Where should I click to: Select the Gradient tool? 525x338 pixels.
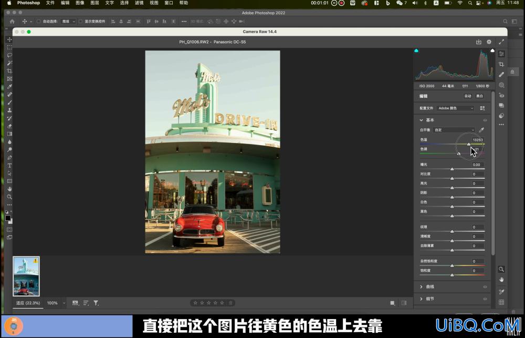click(9, 134)
